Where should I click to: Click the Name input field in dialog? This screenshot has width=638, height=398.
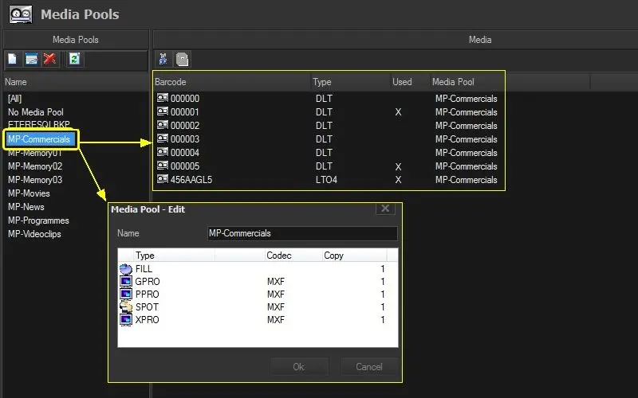pyautogui.click(x=301, y=233)
